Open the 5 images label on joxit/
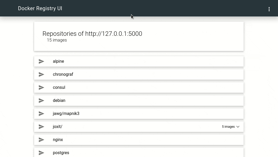This screenshot has height=157, width=278. 228,127
